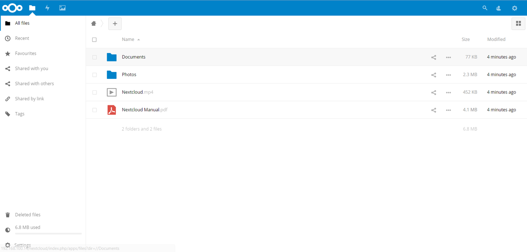Image resolution: width=527 pixels, height=252 pixels.
Task: Click the Nextcloud.mp4 video icon
Action: click(112, 92)
